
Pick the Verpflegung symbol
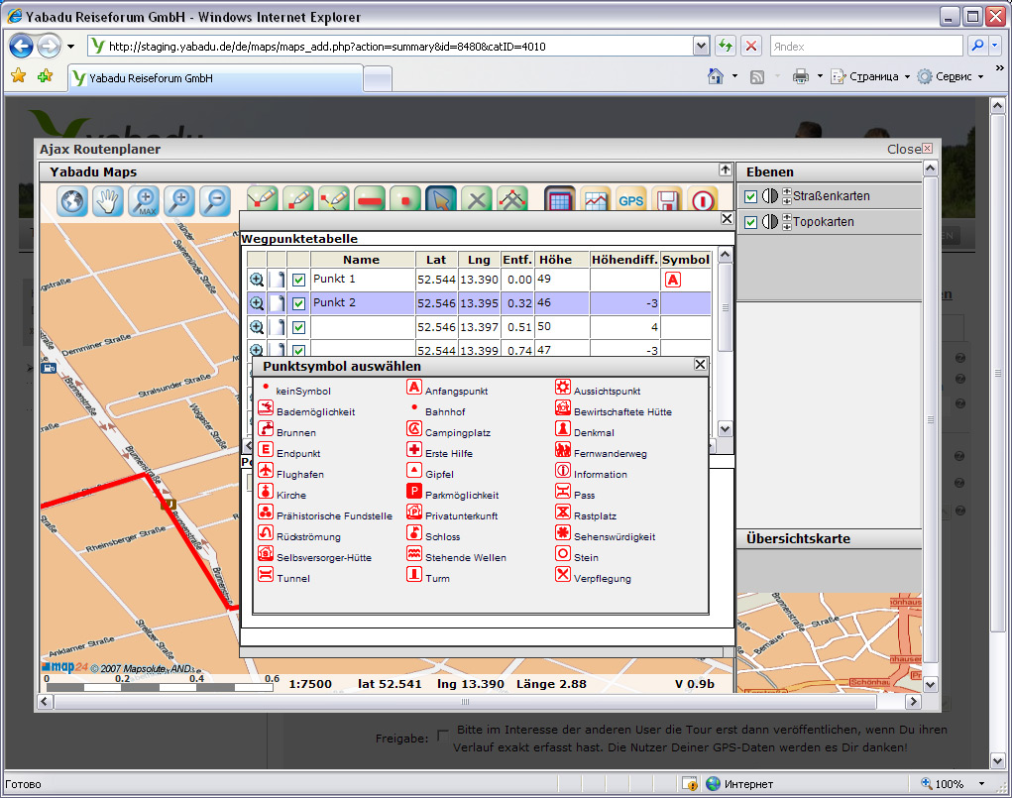click(563, 575)
